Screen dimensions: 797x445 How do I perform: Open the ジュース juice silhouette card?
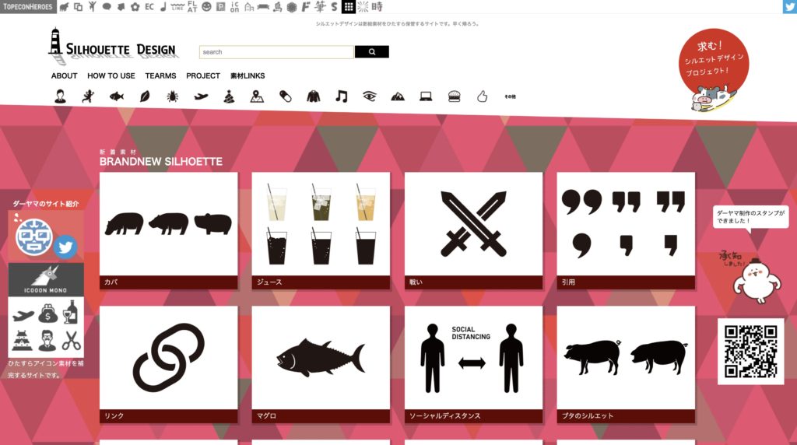coord(321,230)
